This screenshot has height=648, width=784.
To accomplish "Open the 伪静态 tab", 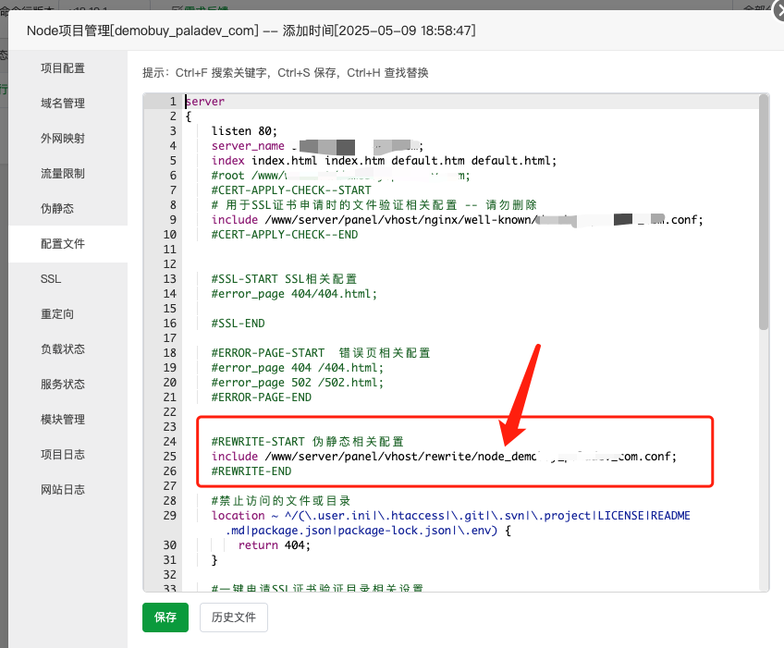I will pyautogui.click(x=57, y=209).
